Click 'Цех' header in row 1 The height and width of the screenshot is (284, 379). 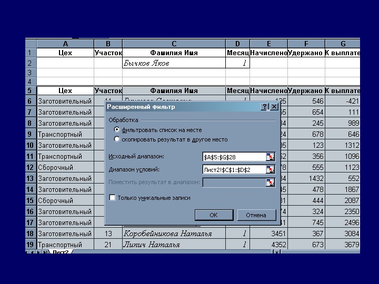pos(65,53)
